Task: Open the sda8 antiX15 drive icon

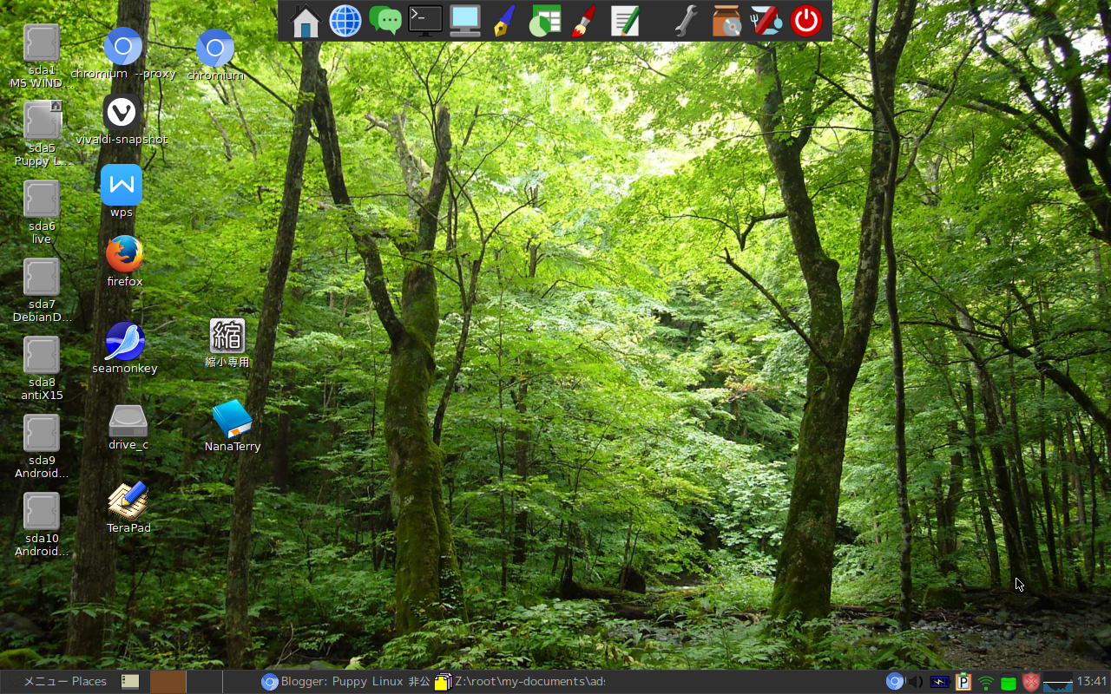Action: pos(42,355)
